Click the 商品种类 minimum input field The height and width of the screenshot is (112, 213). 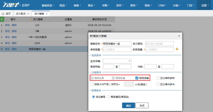[x=109, y=67]
